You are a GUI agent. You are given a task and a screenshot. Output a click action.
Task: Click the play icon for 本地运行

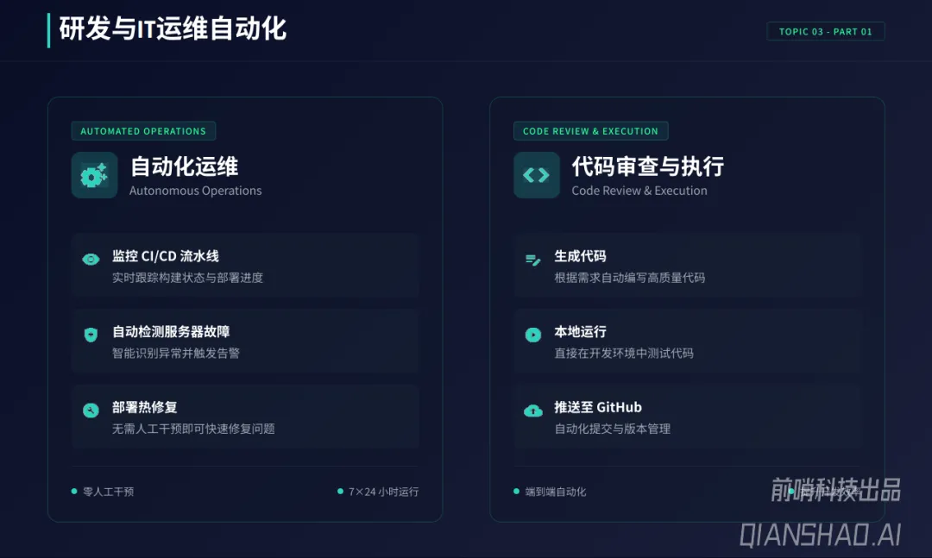(x=532, y=335)
